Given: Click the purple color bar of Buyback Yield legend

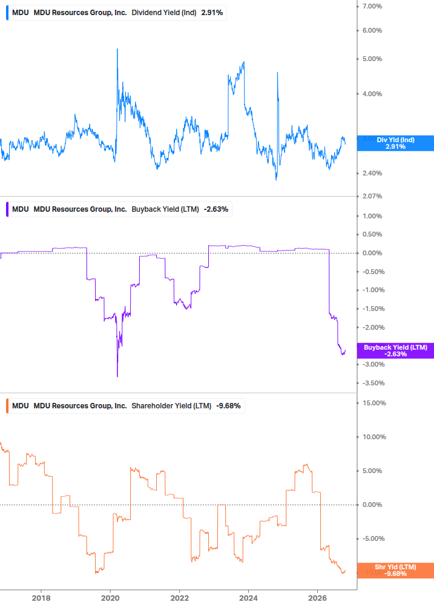Looking at the screenshot, I should pos(7,209).
